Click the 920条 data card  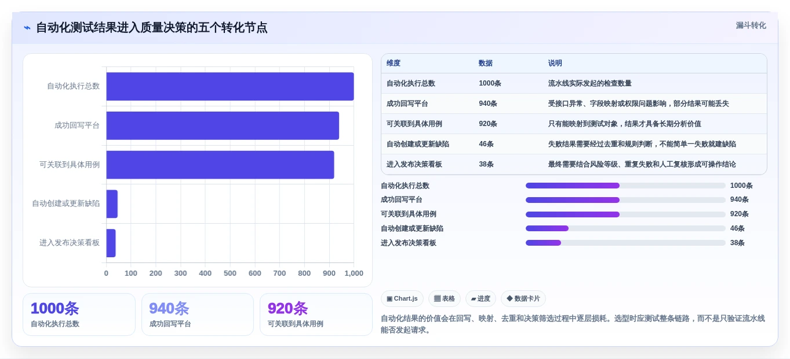[316, 314]
